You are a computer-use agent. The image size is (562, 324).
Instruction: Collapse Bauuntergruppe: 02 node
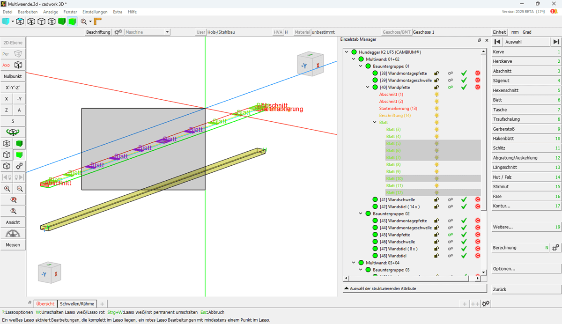pos(361,214)
